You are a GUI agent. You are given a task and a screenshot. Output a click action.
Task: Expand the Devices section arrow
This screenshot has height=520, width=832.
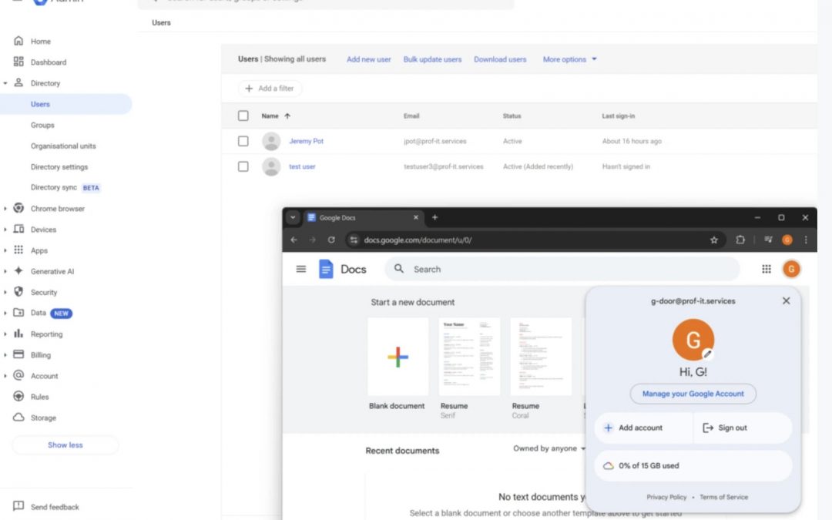coord(5,230)
